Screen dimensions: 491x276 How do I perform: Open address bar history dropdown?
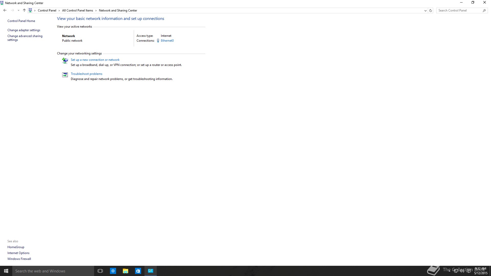tap(425, 10)
